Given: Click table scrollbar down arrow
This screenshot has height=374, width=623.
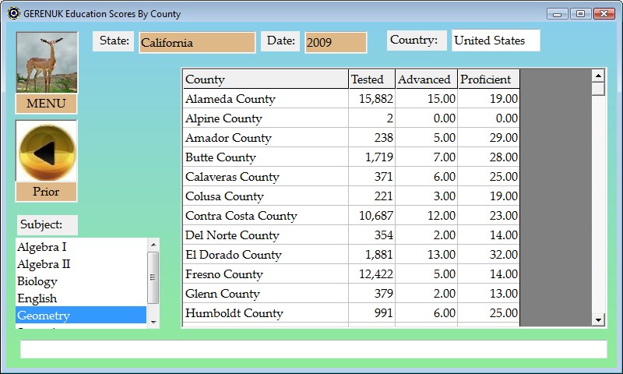Looking at the screenshot, I should tap(598, 319).
